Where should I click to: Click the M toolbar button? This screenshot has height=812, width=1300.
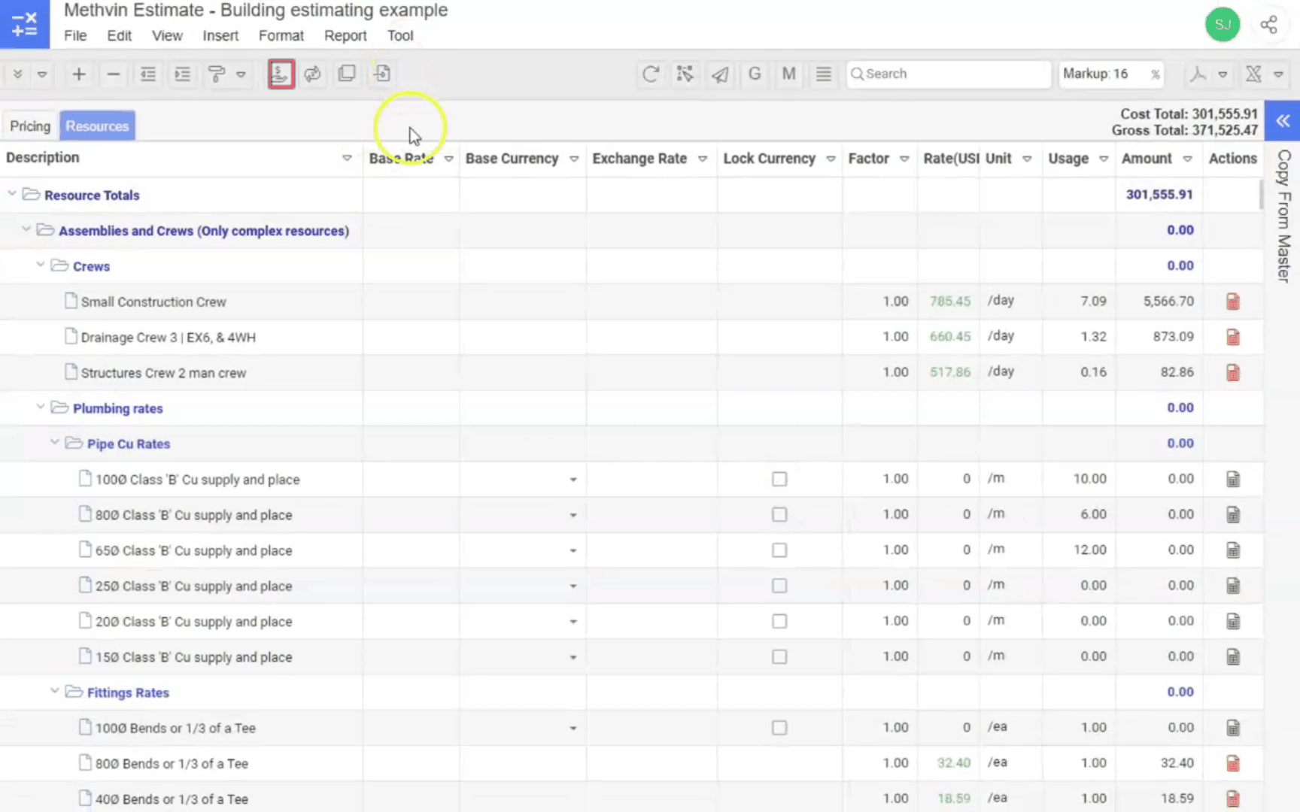click(788, 74)
